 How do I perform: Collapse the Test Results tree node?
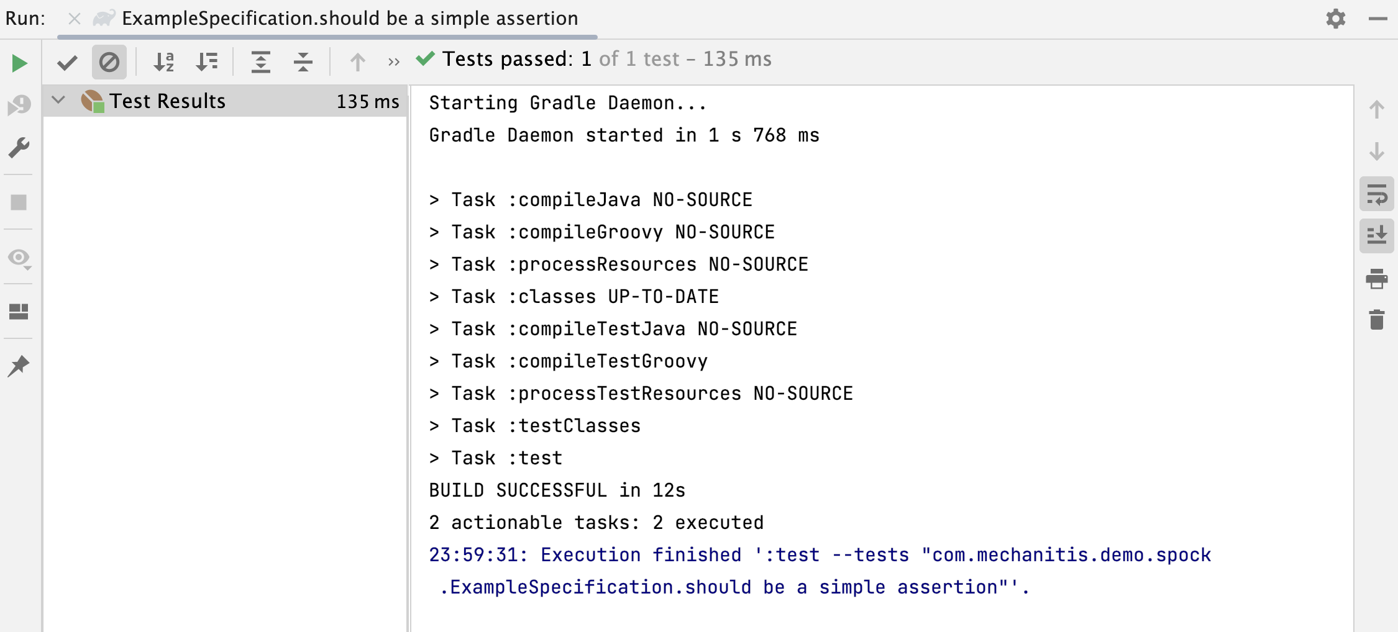[58, 100]
